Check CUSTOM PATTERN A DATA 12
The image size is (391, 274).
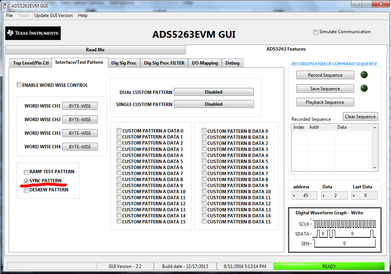click(x=119, y=203)
